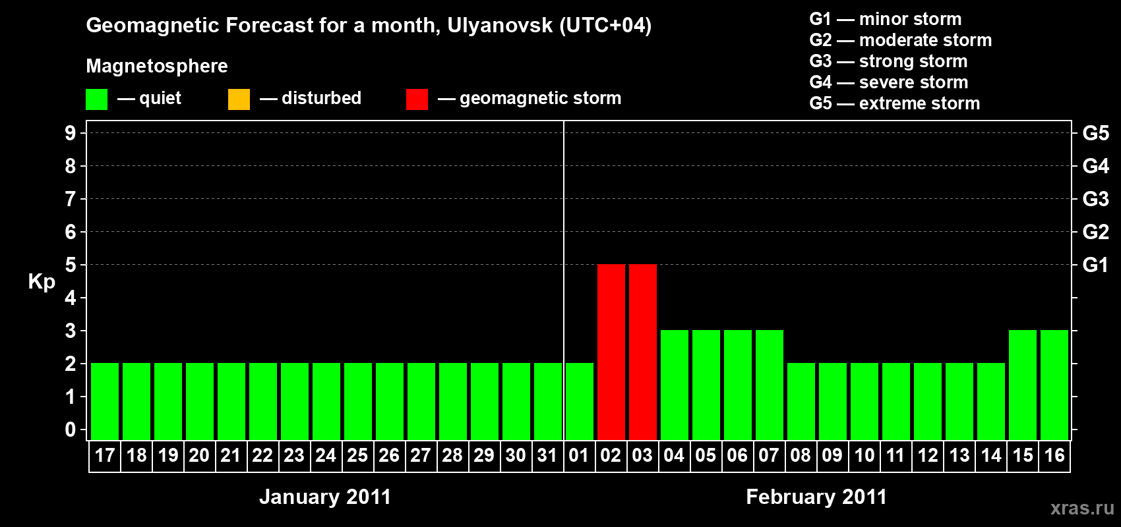
Task: Click the G1 label on the right axis
Action: click(1096, 265)
